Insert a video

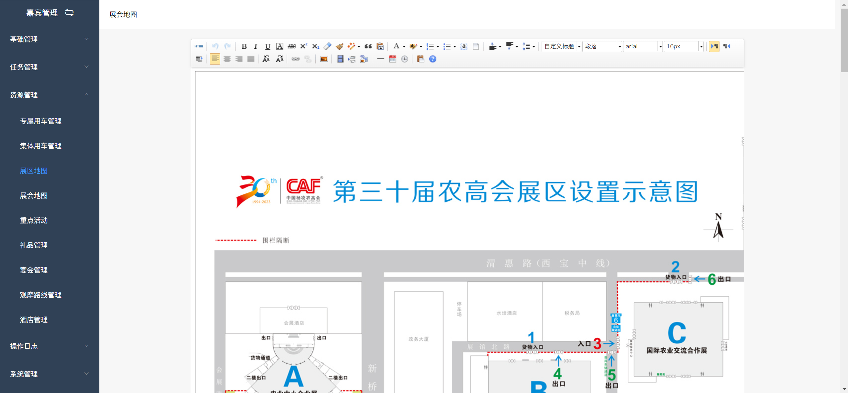coord(340,59)
